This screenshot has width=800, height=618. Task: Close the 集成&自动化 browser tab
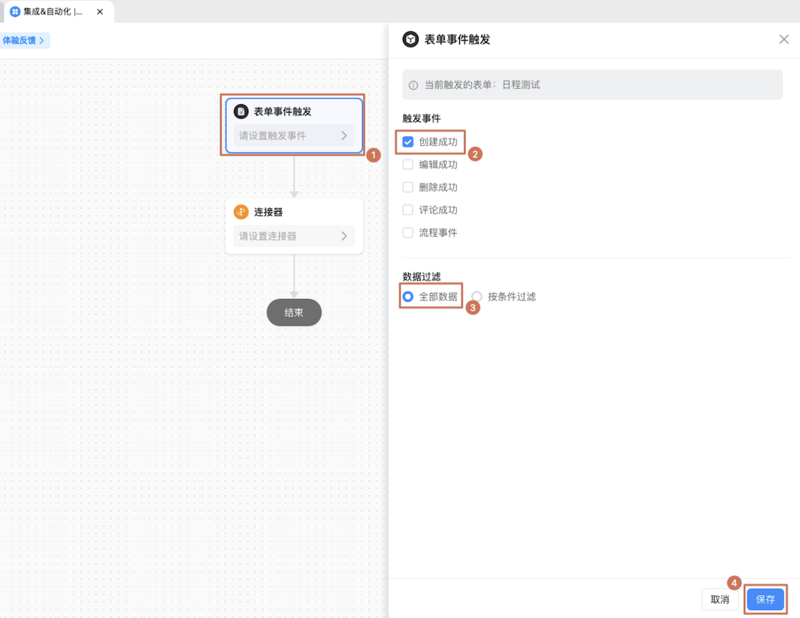pos(100,11)
